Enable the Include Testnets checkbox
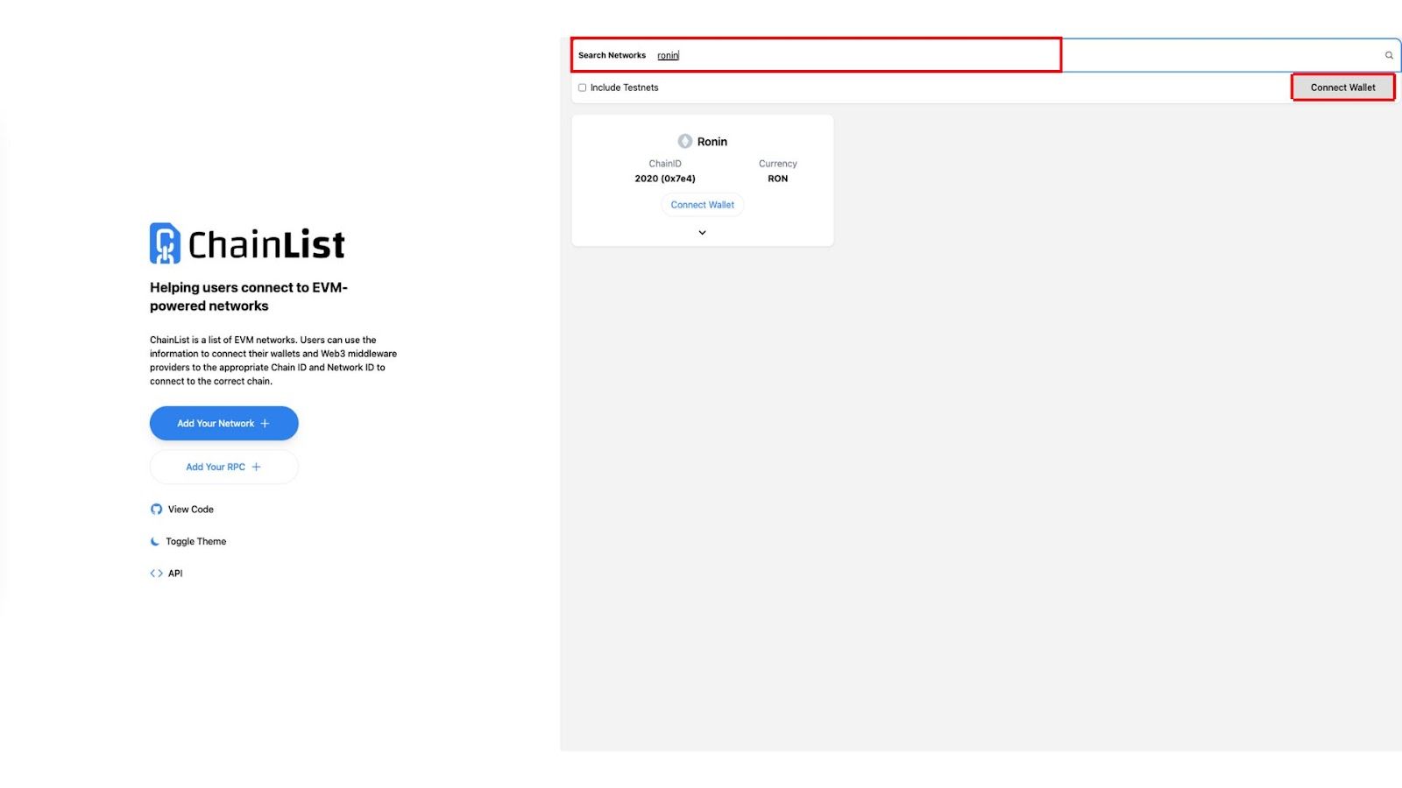Viewport: 1402px width, 788px height. (582, 88)
